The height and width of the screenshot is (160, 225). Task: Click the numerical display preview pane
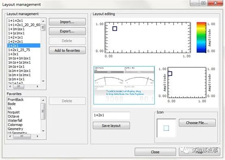coord(124,85)
